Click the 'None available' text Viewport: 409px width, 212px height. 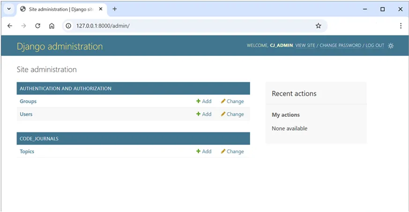(x=290, y=129)
